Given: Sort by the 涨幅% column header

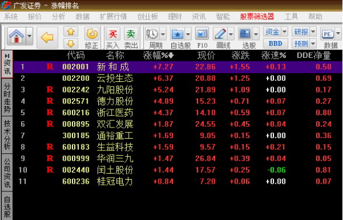Looking at the screenshot, I should click(158, 56).
